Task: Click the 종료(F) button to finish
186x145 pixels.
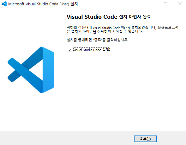Action: click(x=145, y=139)
